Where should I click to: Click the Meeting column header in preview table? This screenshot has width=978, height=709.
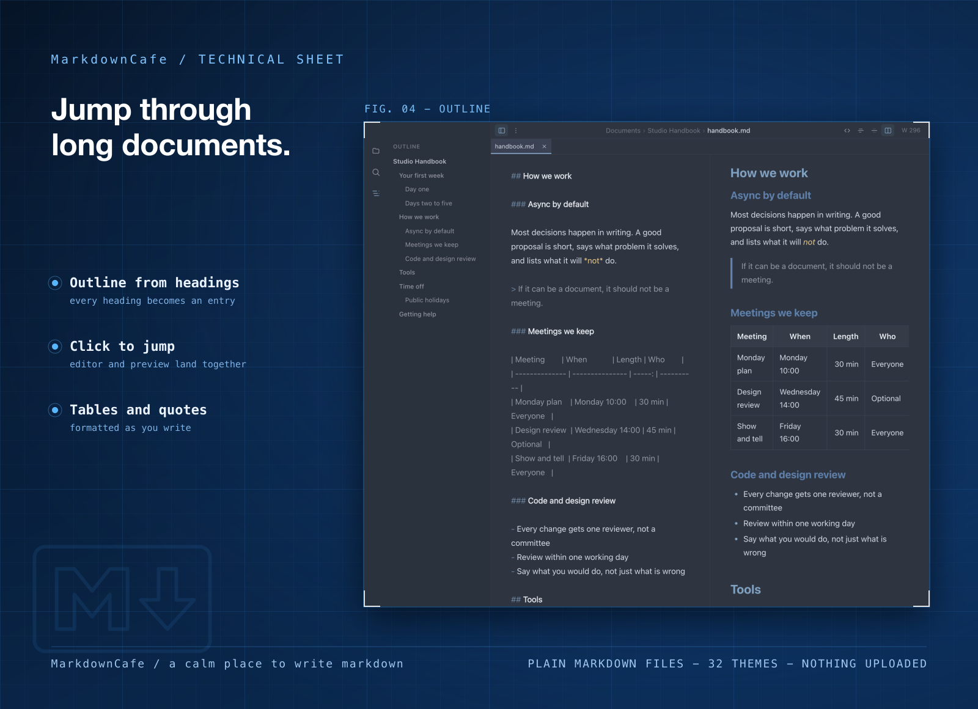click(752, 337)
